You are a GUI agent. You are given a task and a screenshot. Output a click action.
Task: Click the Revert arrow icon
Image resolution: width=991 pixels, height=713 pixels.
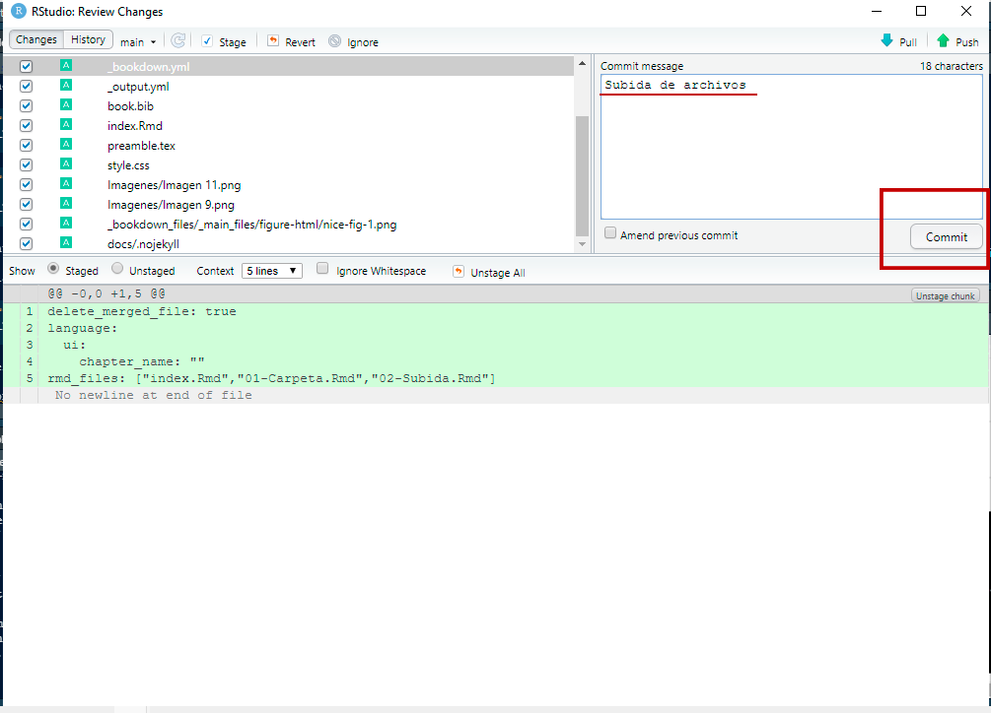click(273, 41)
